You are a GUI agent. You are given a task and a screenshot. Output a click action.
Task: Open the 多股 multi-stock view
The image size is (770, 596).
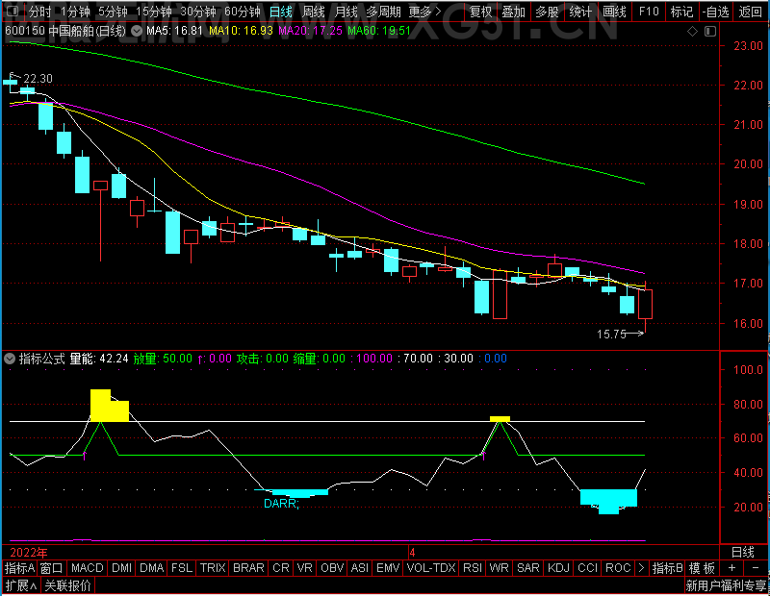pyautogui.click(x=547, y=12)
